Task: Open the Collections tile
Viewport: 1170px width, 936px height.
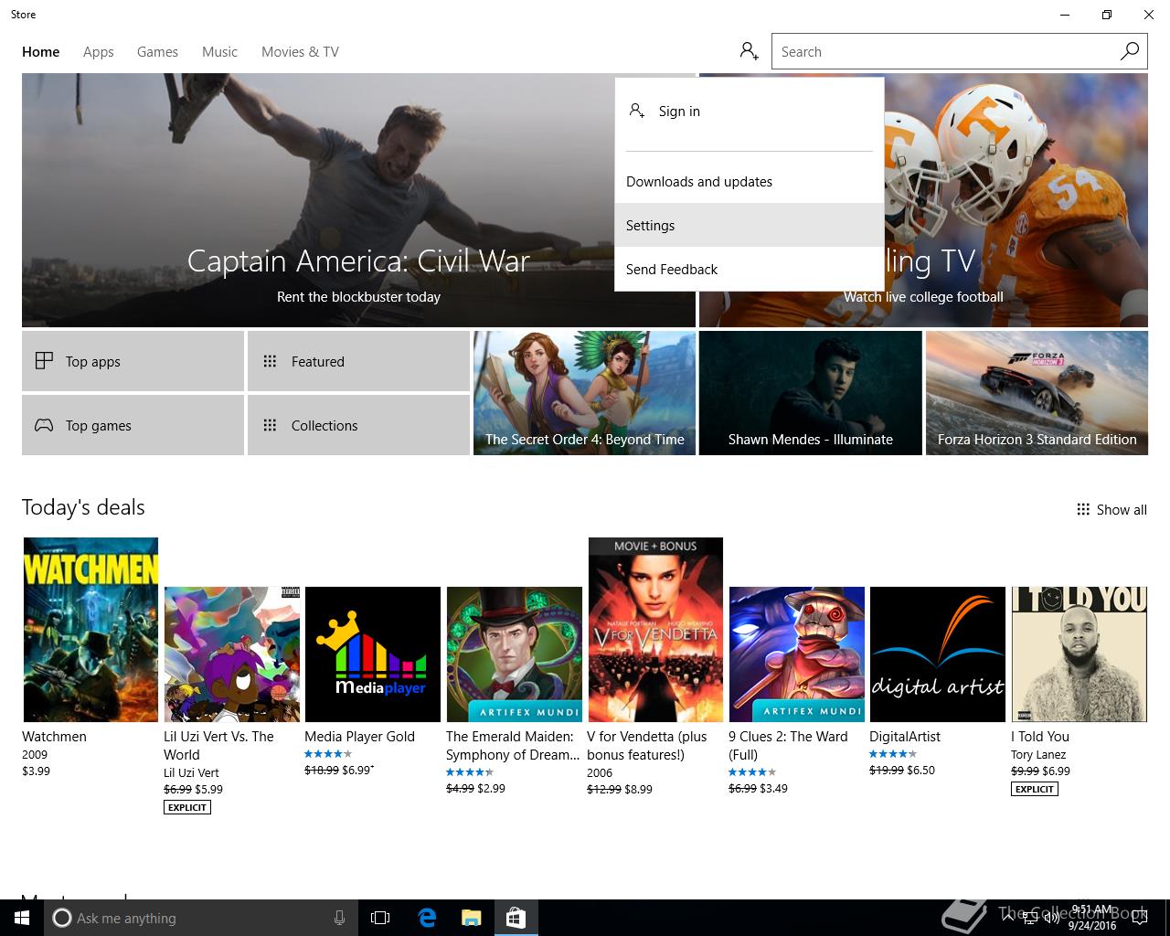Action: 358,425
